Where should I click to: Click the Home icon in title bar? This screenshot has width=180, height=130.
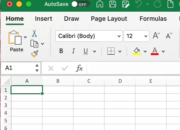tap(100, 4)
